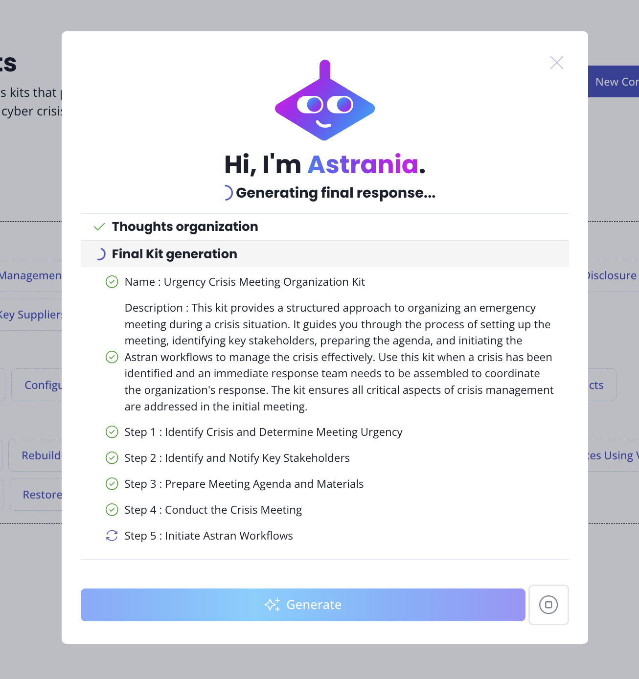The height and width of the screenshot is (679, 639).
Task: Click the check circle next to Name
Action: point(112,282)
